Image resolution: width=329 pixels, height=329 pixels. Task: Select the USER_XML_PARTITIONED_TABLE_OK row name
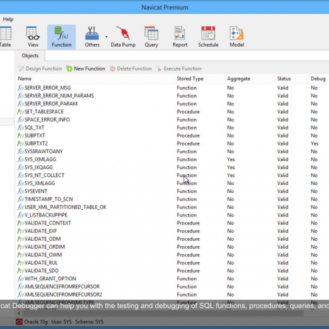65,207
